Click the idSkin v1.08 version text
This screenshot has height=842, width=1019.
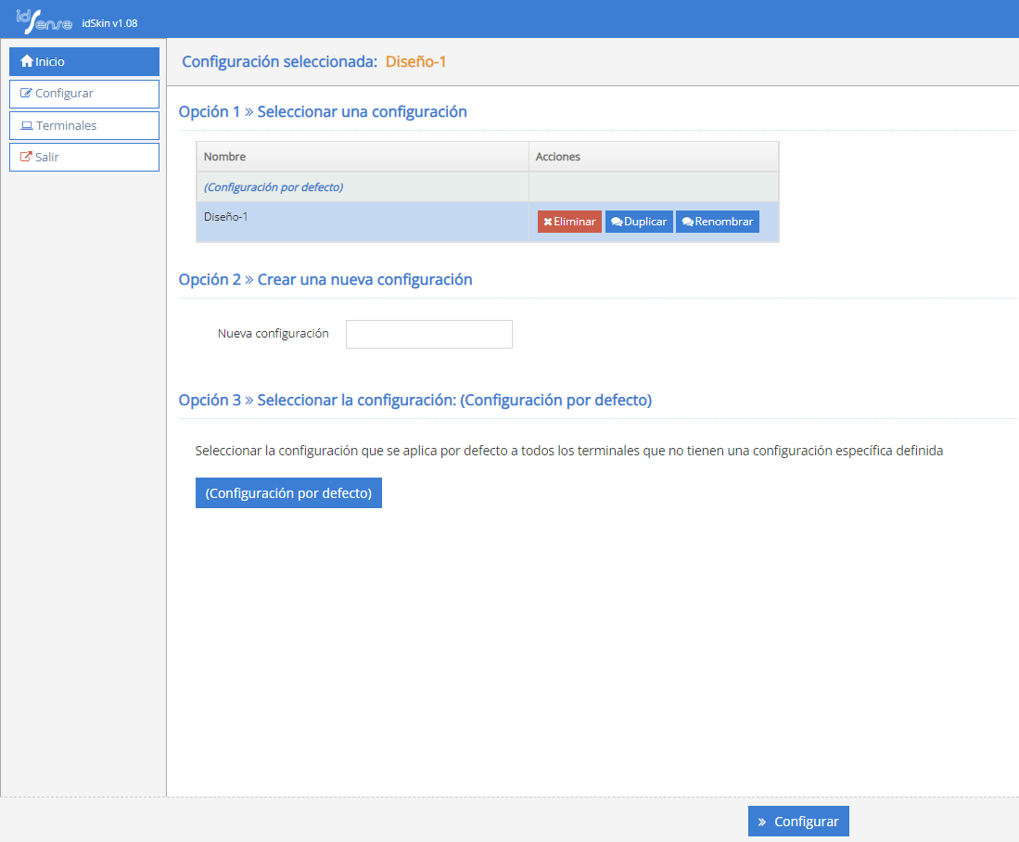tap(109, 23)
